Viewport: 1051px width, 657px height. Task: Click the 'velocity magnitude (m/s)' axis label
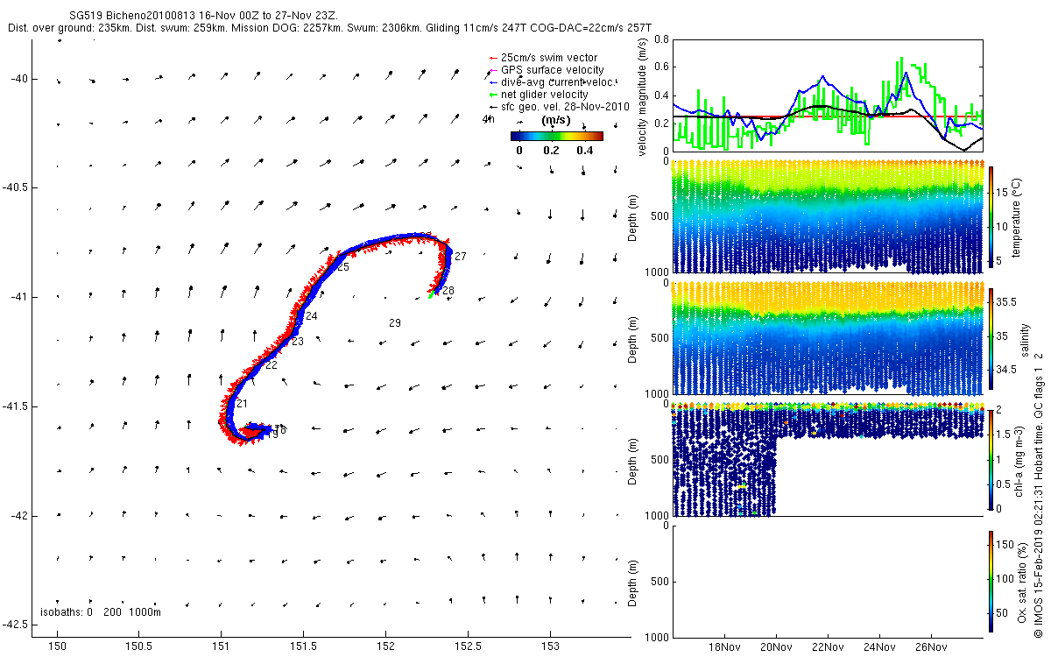click(x=644, y=96)
